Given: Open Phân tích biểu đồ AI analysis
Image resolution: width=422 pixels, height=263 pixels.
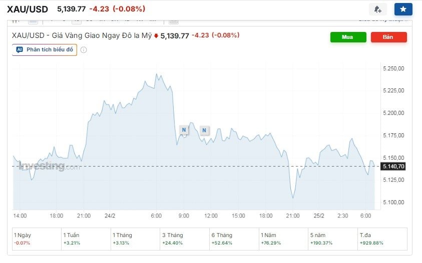Looking at the screenshot, I should point(45,50).
